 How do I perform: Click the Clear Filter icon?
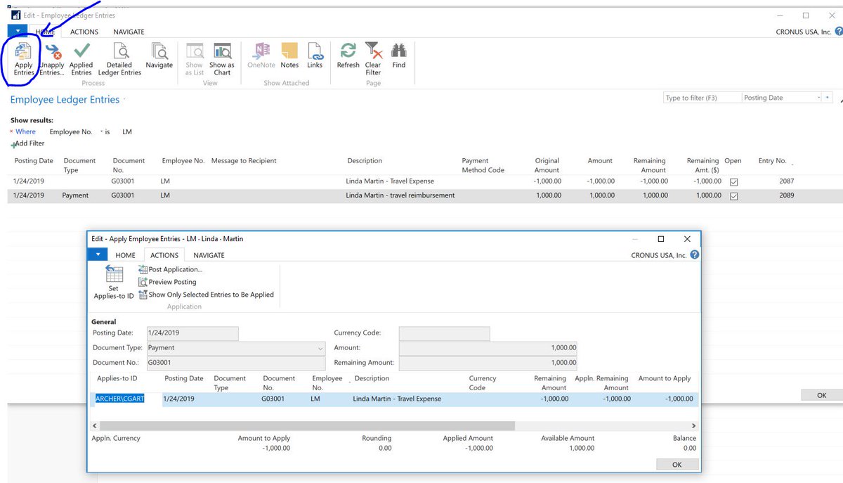tap(373, 59)
